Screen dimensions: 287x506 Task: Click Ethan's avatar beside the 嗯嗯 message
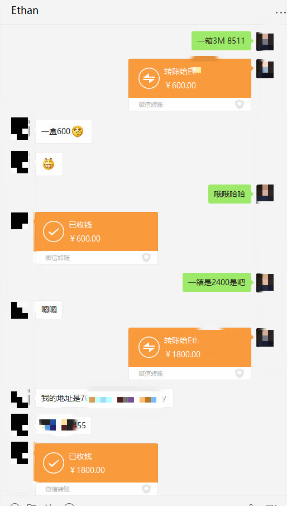click(x=20, y=310)
